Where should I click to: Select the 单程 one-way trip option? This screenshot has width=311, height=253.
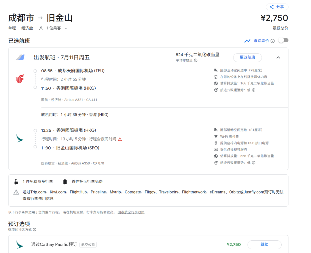[x=12, y=28]
